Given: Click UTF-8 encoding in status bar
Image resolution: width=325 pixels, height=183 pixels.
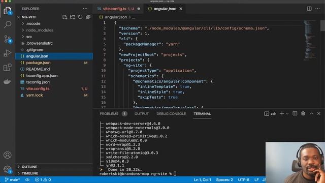Looking at the screenshot, I should click(244, 179).
